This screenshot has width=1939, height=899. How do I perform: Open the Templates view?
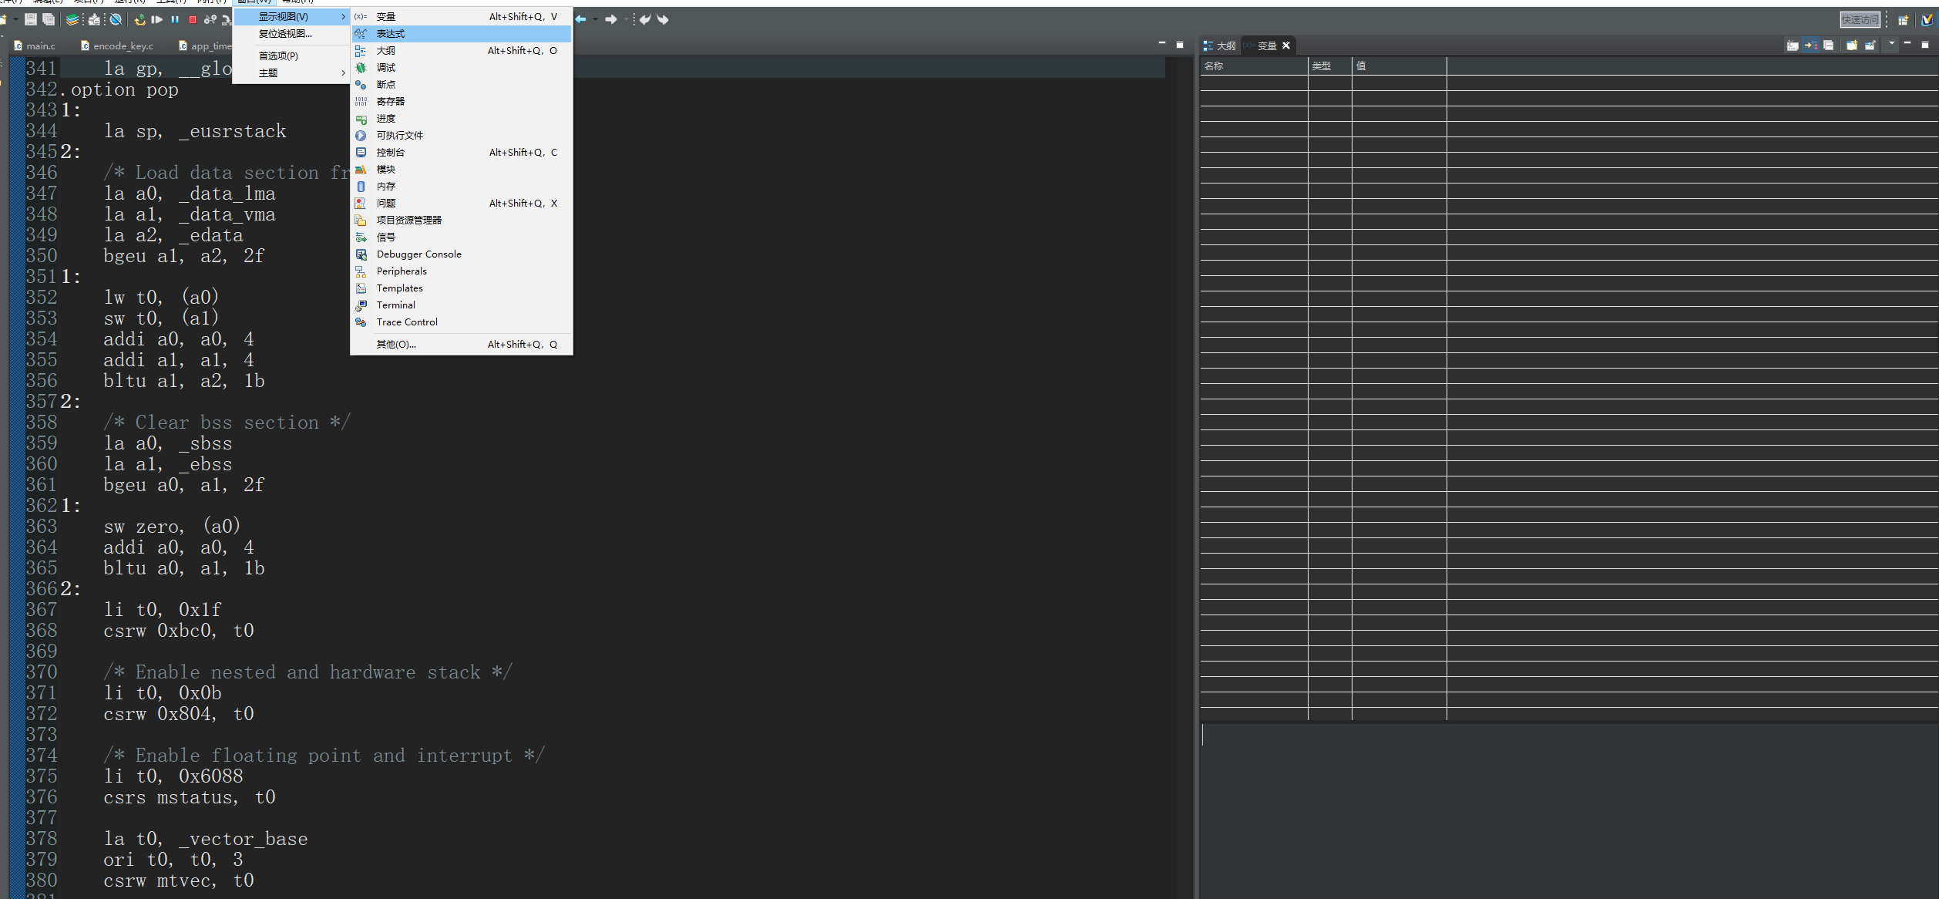pos(462,288)
